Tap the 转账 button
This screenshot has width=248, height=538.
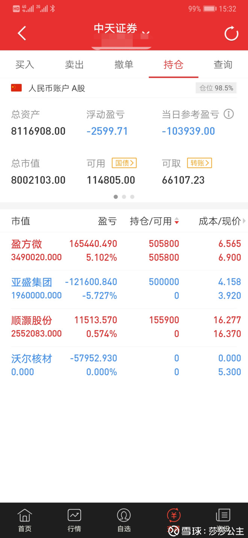(200, 163)
